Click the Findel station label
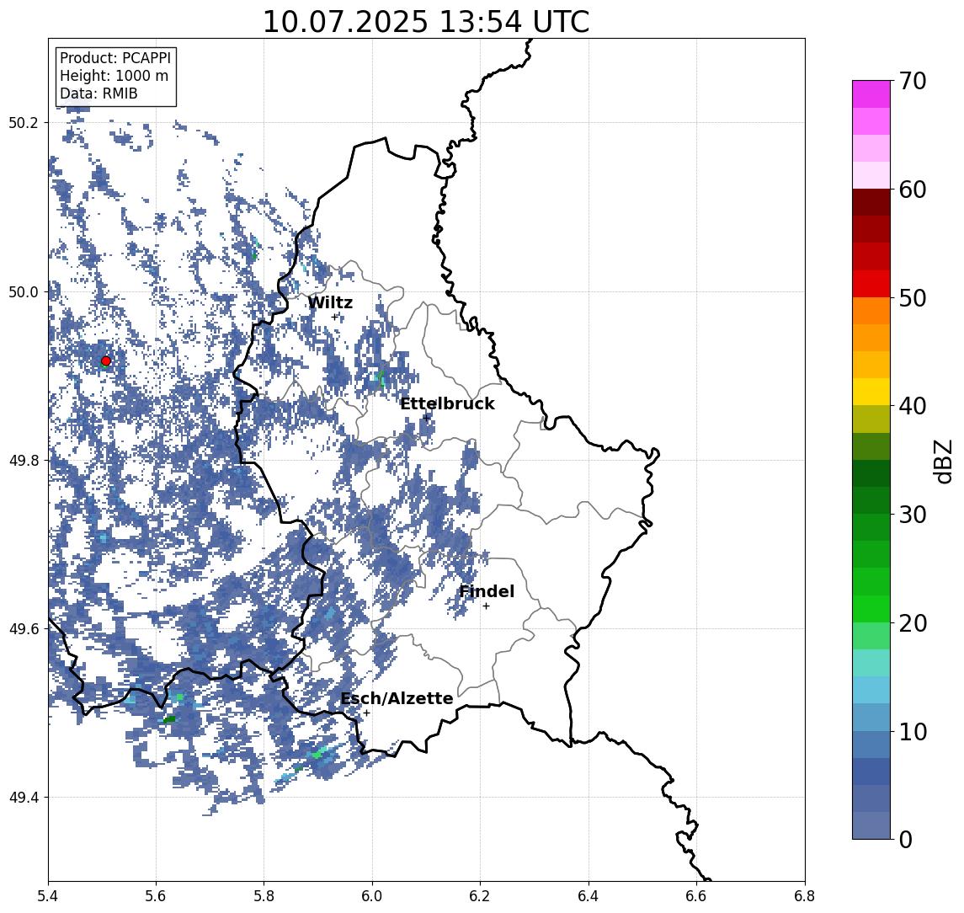This screenshot has width=964, height=913. tap(487, 591)
